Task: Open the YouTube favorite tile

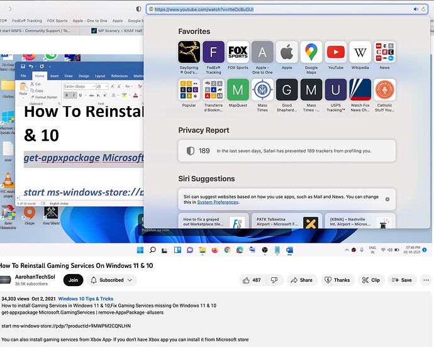Action: click(x=336, y=52)
